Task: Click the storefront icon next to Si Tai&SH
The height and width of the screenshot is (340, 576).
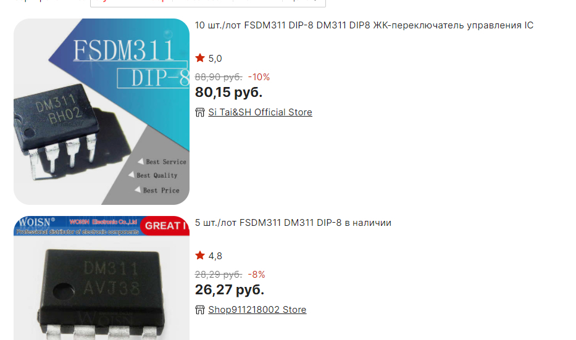Action: click(x=200, y=112)
